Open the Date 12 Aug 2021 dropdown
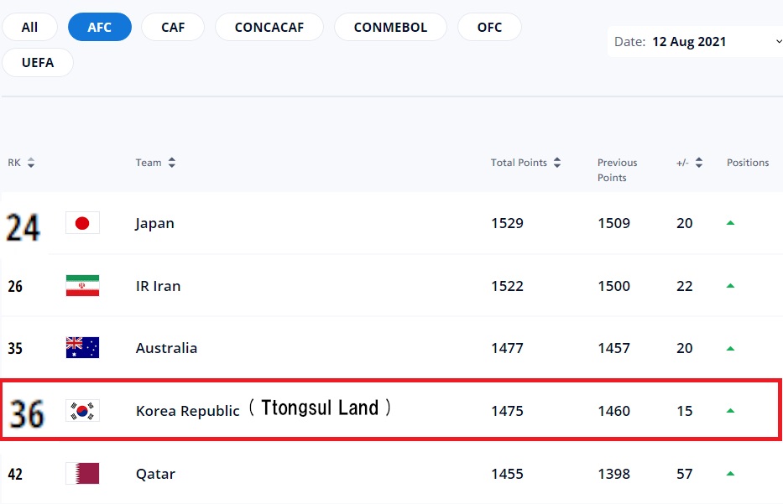 pos(695,41)
